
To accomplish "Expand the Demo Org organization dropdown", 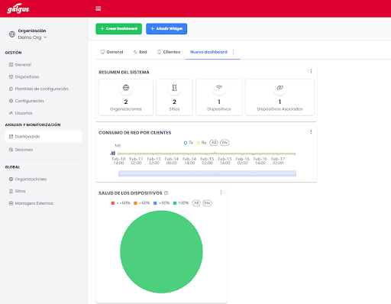I will pyautogui.click(x=32, y=37).
